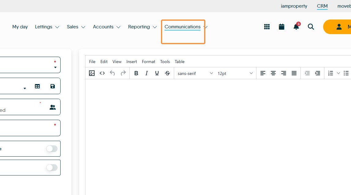Select the CRM link

point(322,6)
